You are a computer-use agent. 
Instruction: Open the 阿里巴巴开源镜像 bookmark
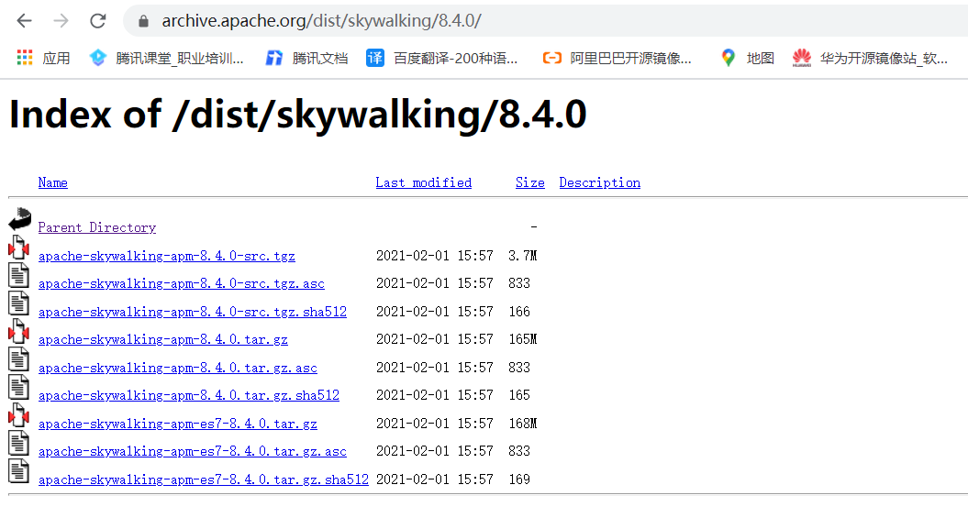(617, 58)
